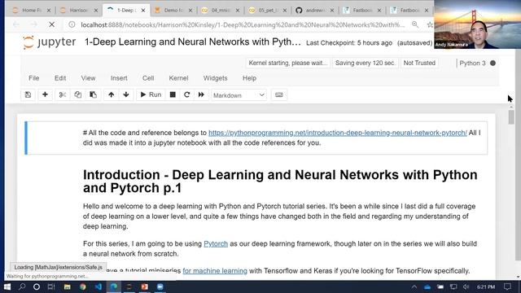Switch to the Home browser tab
The width and height of the screenshot is (521, 293).
(31, 11)
